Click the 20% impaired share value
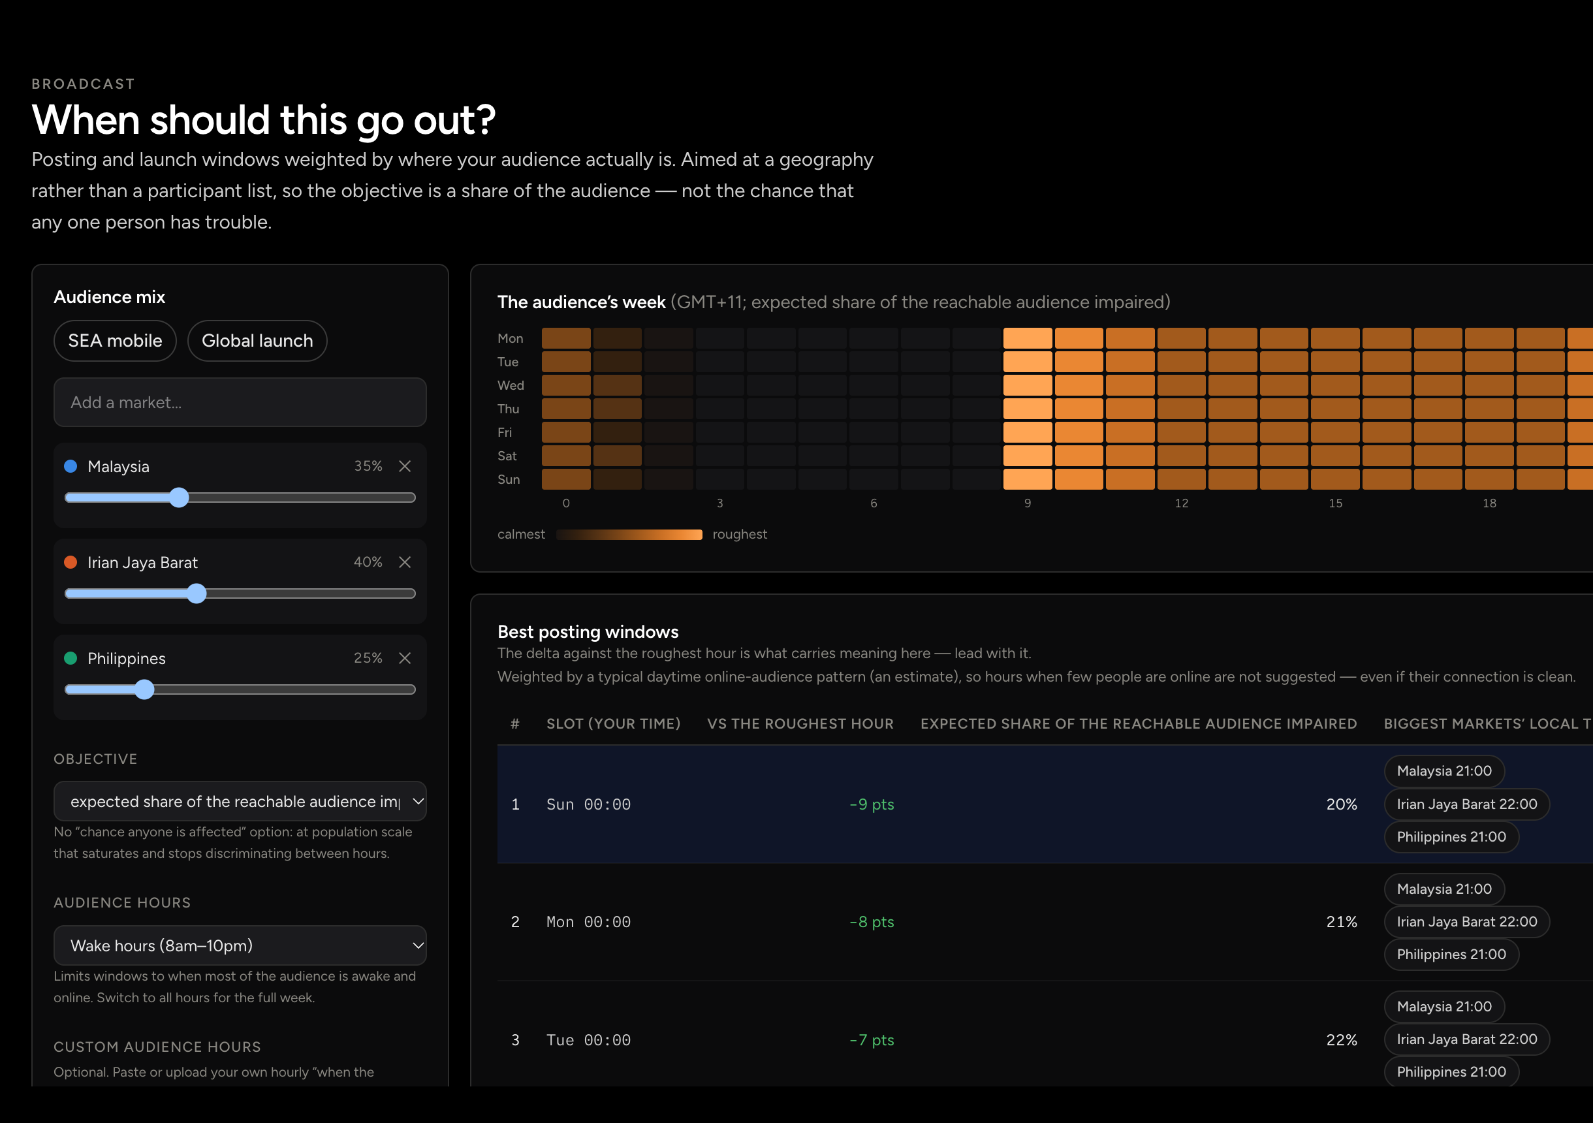The height and width of the screenshot is (1123, 1593). click(1341, 804)
